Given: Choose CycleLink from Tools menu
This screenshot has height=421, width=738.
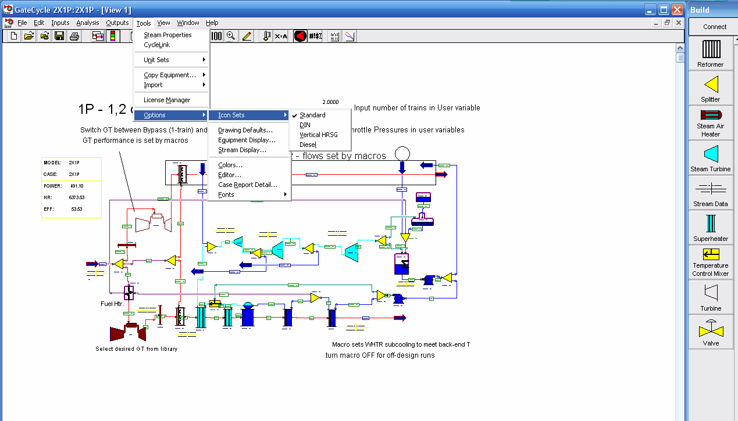Looking at the screenshot, I should tap(172, 45).
